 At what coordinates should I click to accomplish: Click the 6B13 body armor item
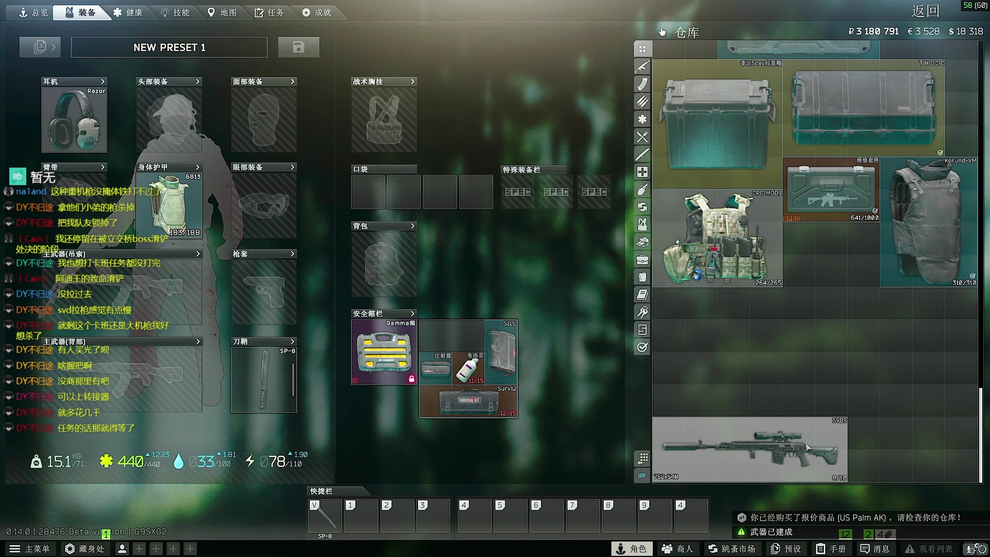[x=169, y=205]
